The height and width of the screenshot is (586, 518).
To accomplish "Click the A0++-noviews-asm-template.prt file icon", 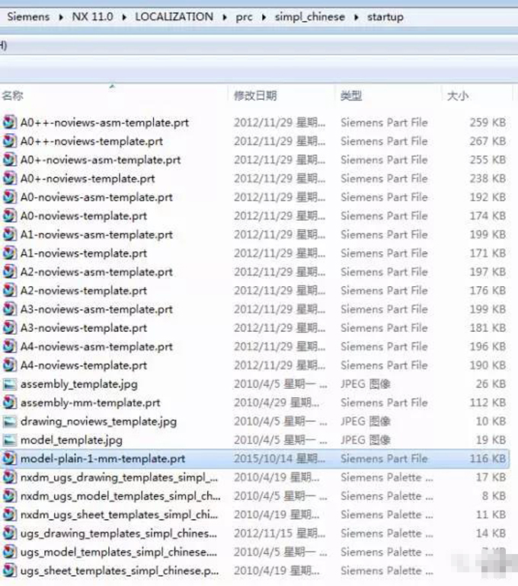I will [9, 123].
